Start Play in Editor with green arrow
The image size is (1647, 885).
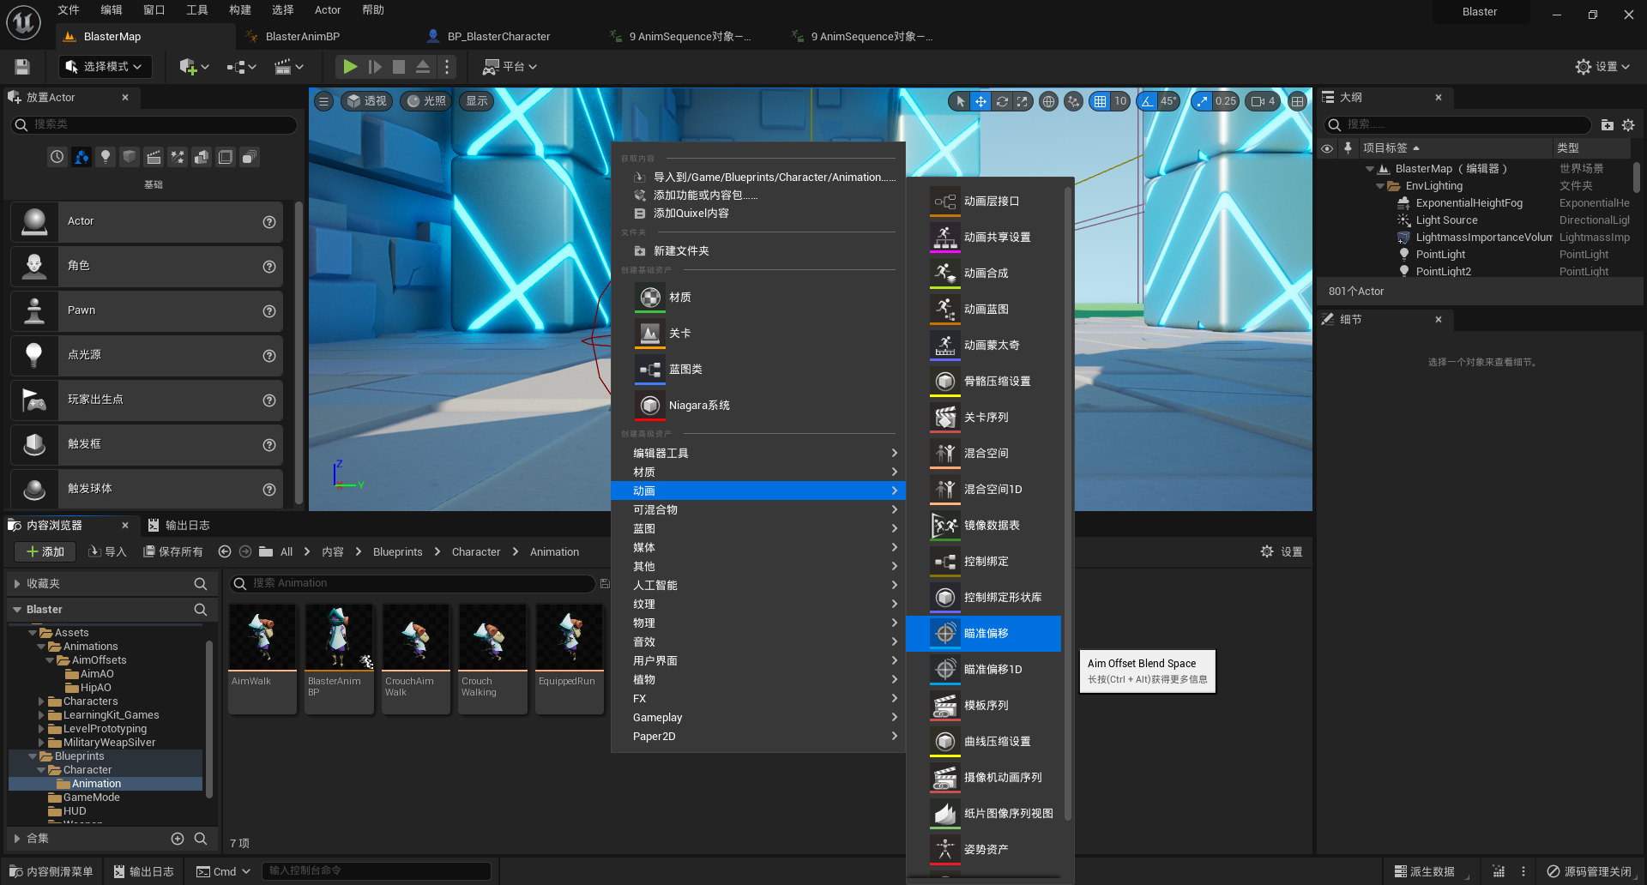point(350,67)
